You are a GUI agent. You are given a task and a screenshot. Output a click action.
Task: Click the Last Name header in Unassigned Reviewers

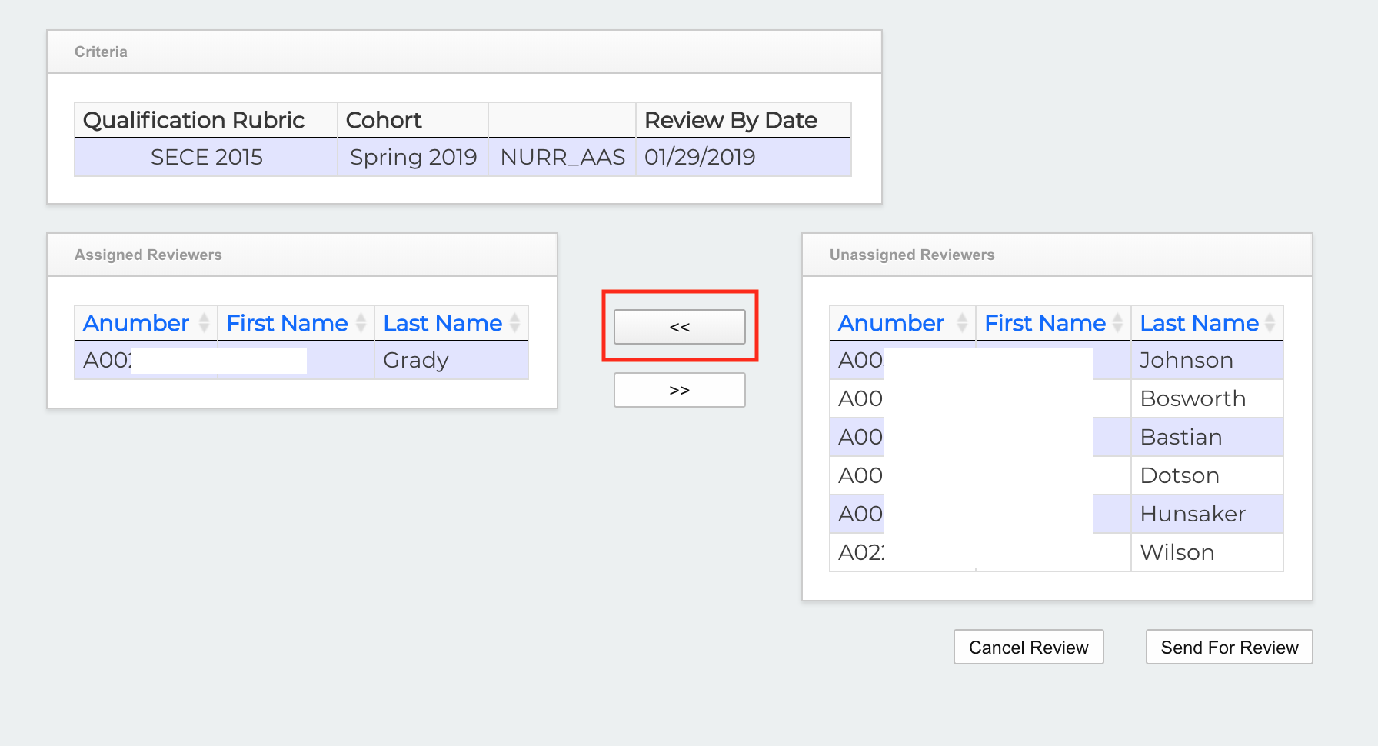click(1198, 323)
